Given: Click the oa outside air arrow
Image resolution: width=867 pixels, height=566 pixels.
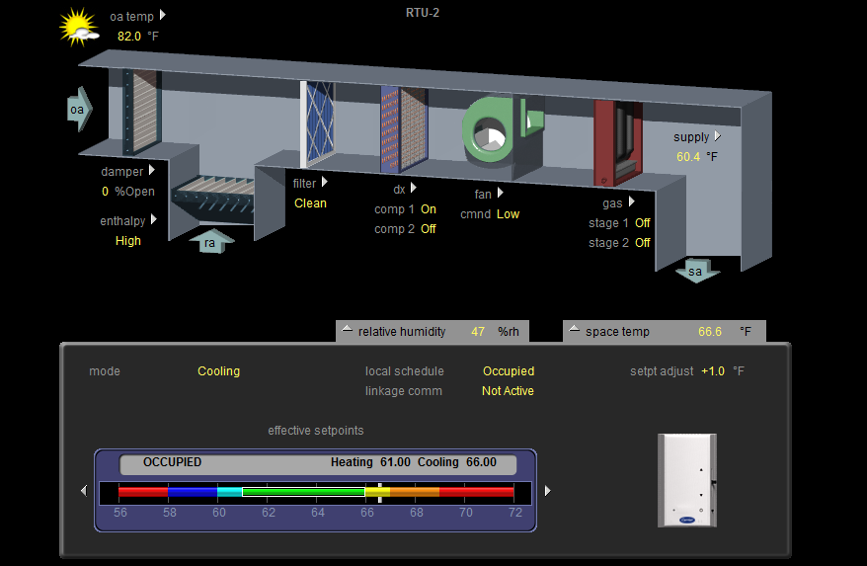Looking at the screenshot, I should (80, 109).
